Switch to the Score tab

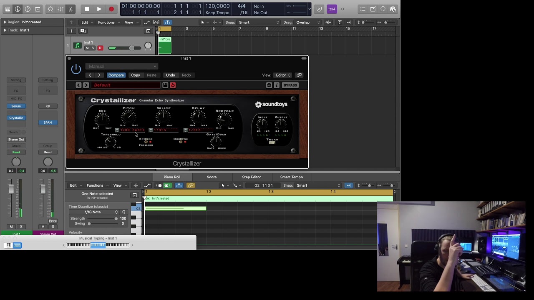212,177
